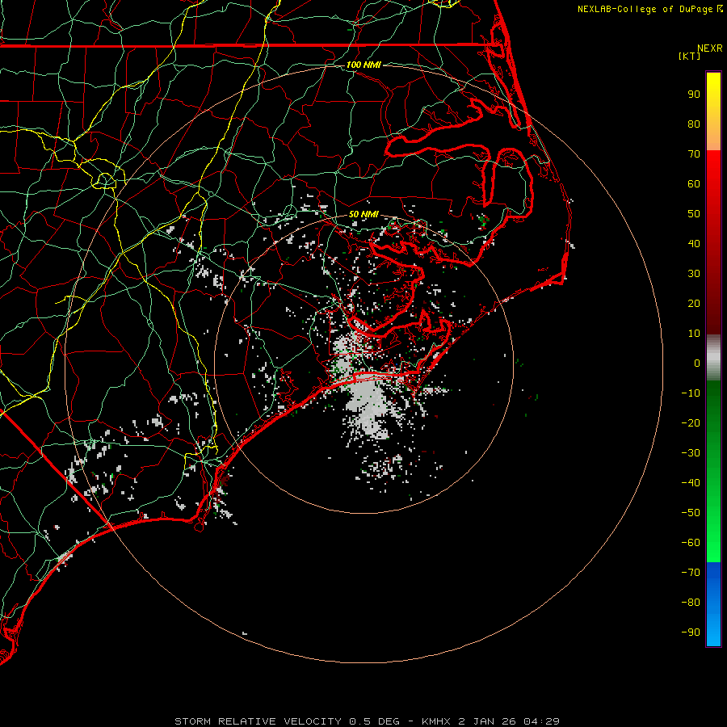
Task: Click the -10 knot value on the color scale
Action: 691,393
